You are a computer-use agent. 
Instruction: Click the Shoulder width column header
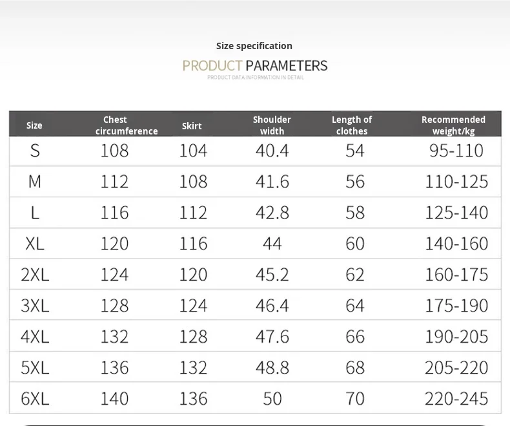point(272,125)
